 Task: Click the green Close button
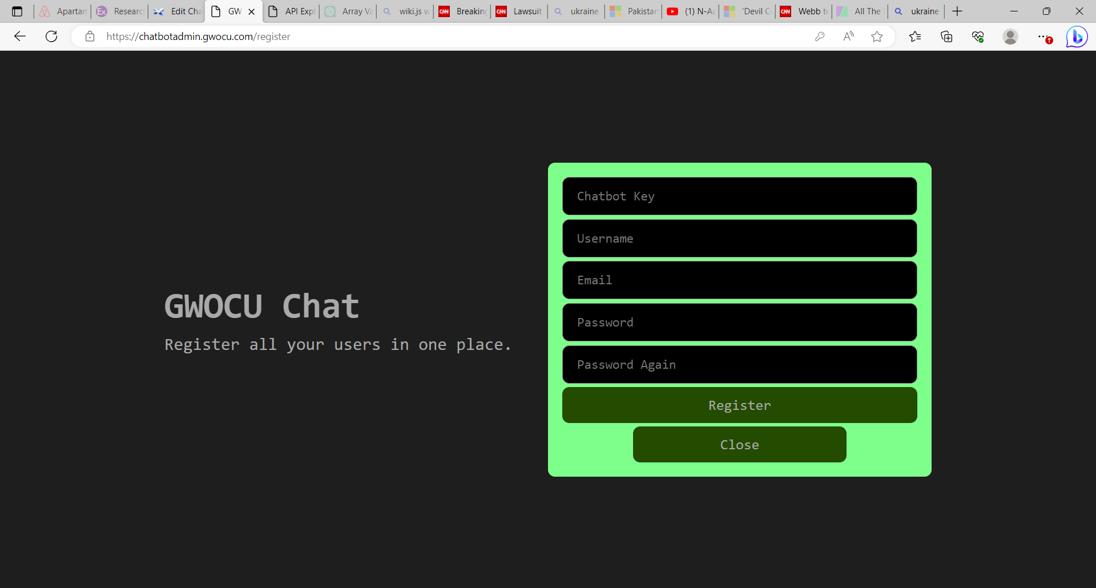click(x=739, y=445)
